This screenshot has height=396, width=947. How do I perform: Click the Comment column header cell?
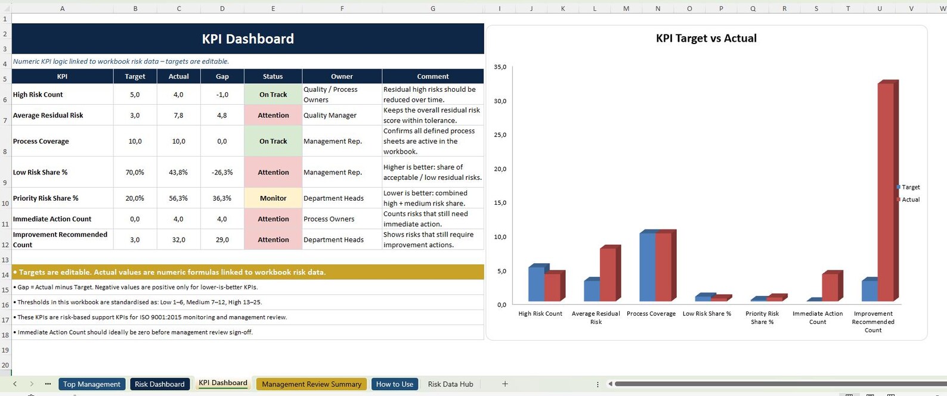(x=433, y=76)
